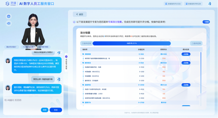218x118 pixels.
Task: Click 去更新 in 资格资质 row
Action: click(x=186, y=54)
